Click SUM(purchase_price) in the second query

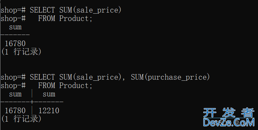click(x=170, y=77)
